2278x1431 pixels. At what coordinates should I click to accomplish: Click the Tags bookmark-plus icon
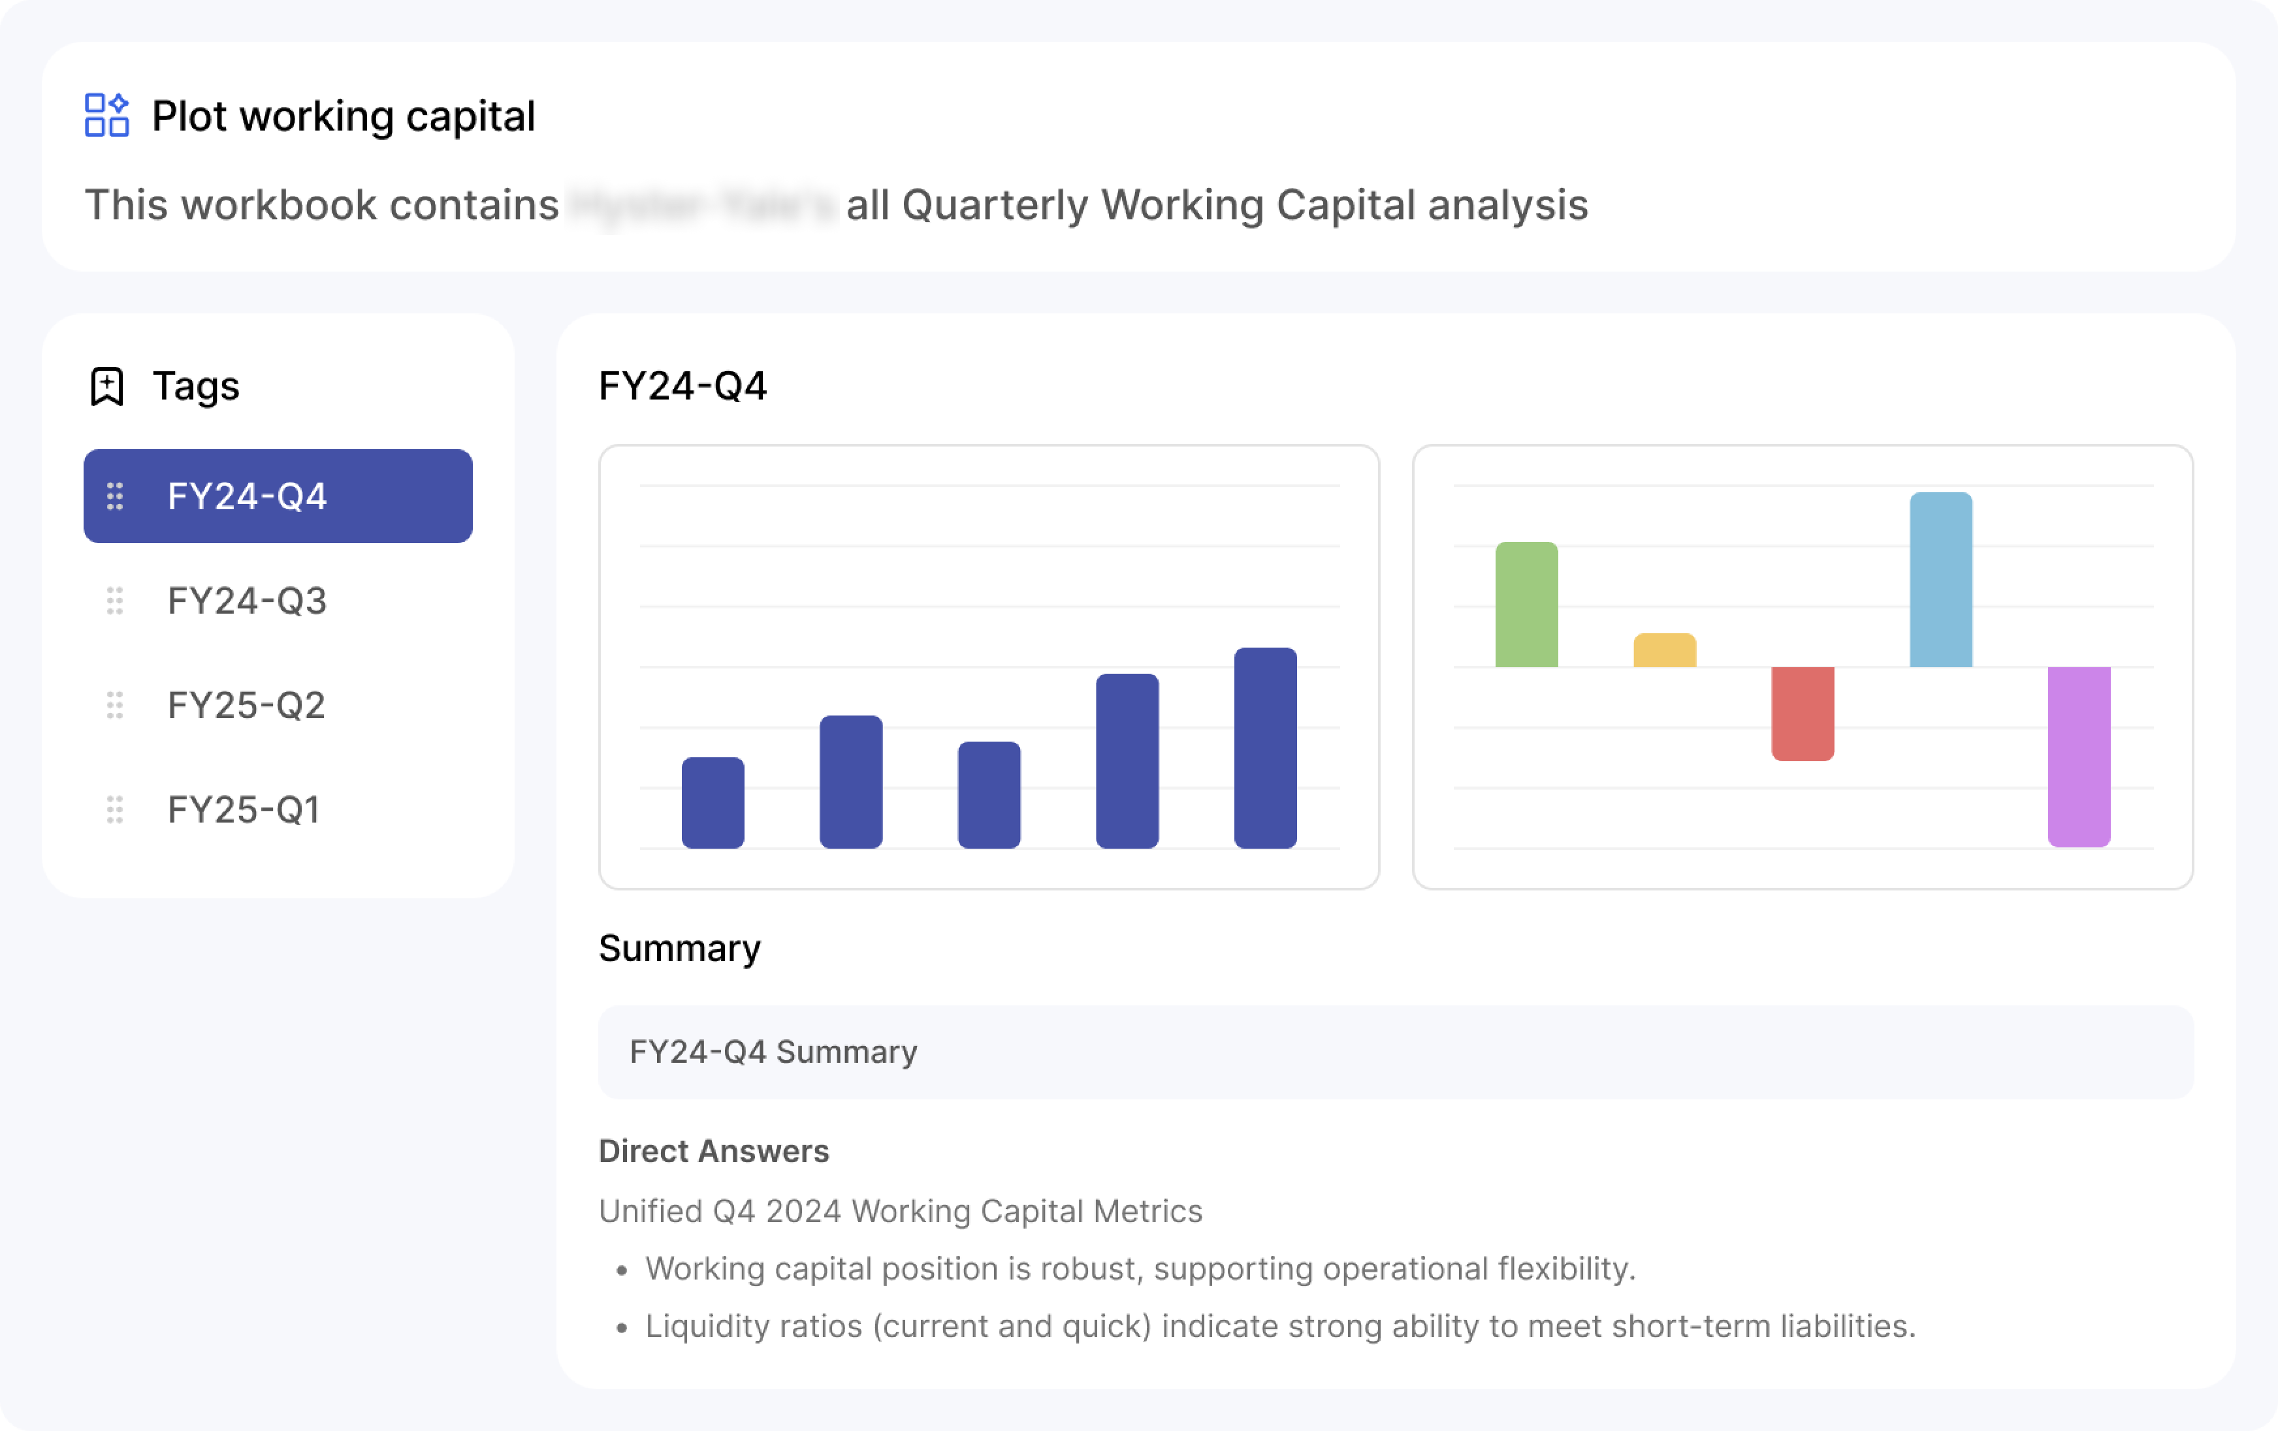tap(107, 386)
